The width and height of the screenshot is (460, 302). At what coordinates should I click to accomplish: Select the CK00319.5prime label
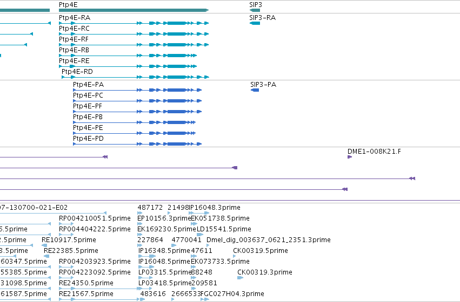(261, 251)
